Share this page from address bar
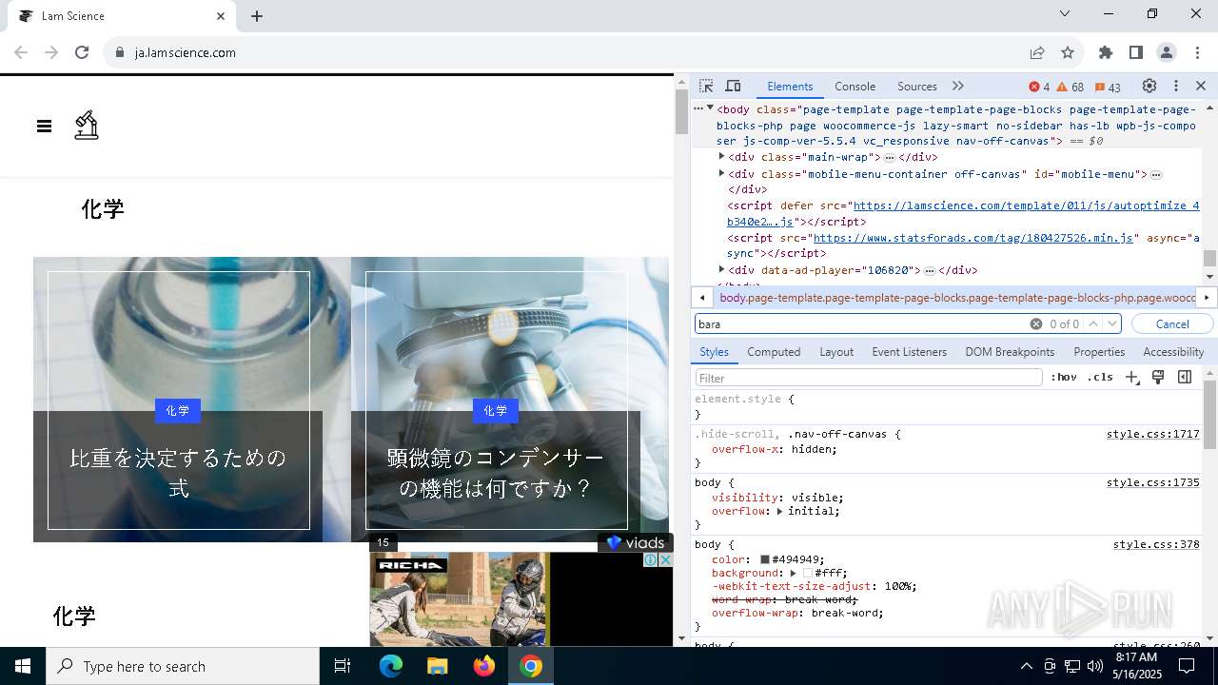The width and height of the screenshot is (1218, 685). [x=1037, y=52]
